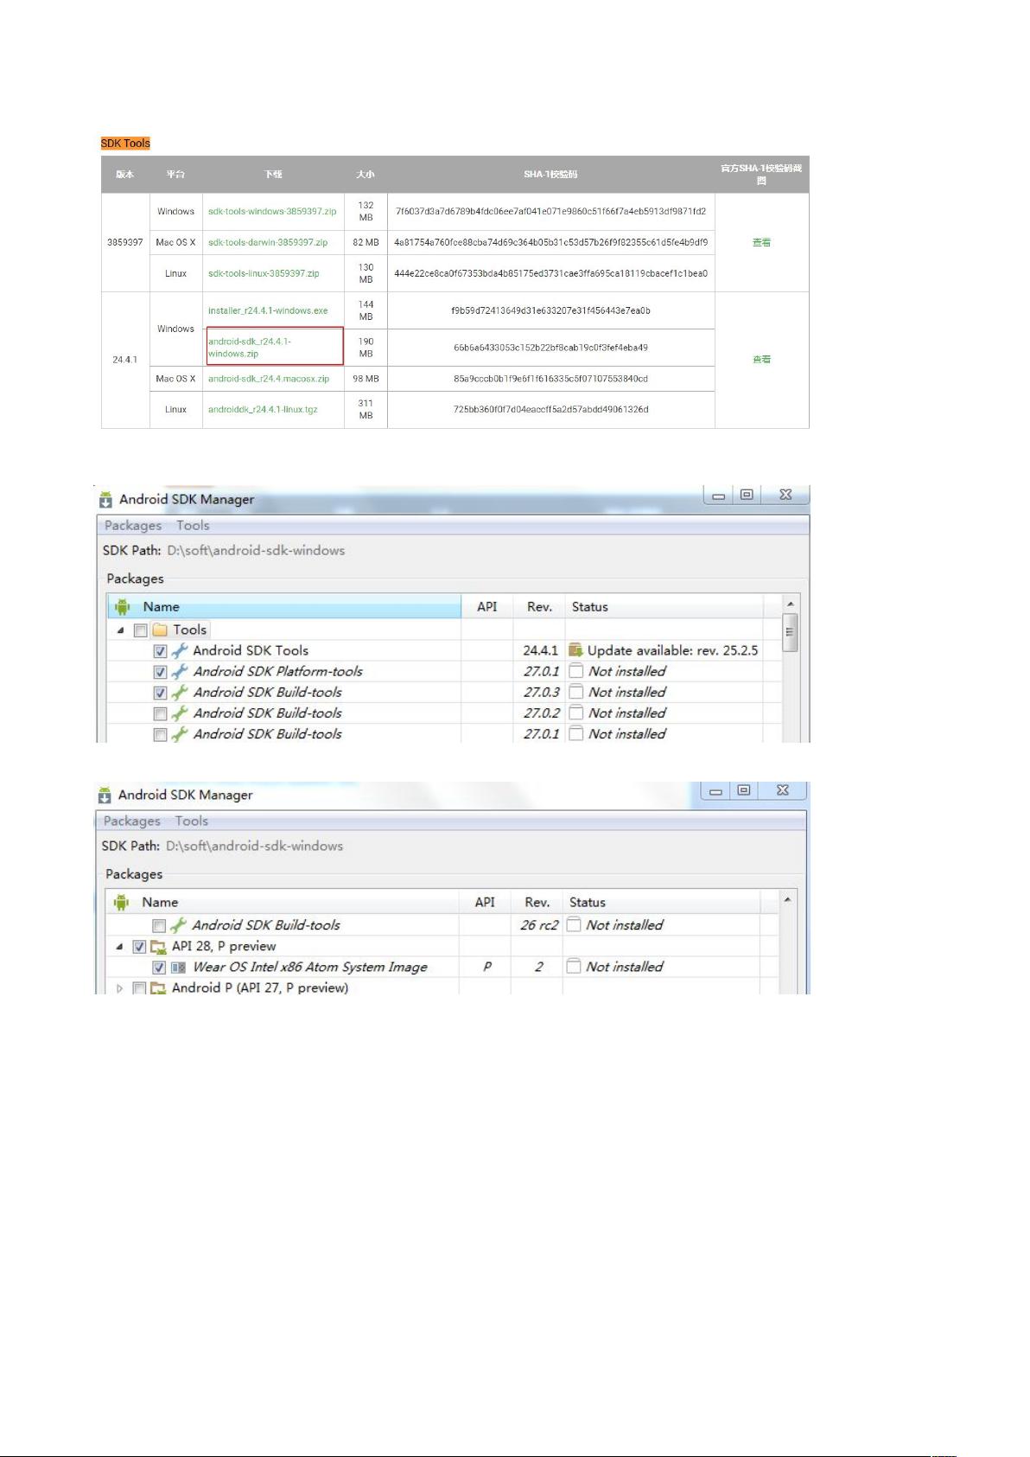Open the Tools menu in the upper SDK Manager
Screen dimensions: 1030x1457
(x=193, y=526)
